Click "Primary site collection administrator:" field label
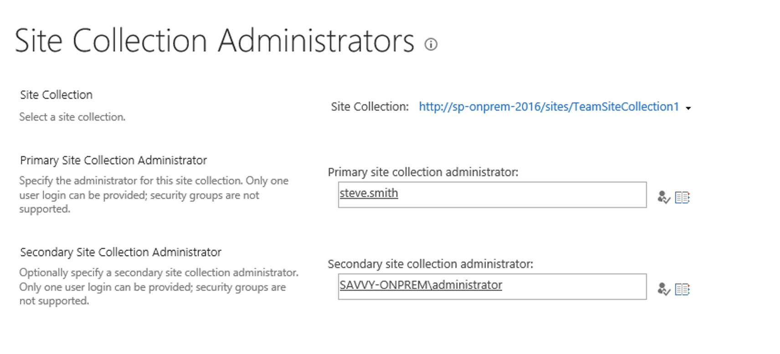780x354 pixels. tap(423, 172)
